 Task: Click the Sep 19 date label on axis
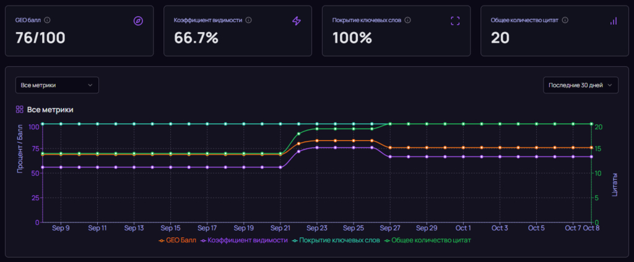(x=244, y=228)
